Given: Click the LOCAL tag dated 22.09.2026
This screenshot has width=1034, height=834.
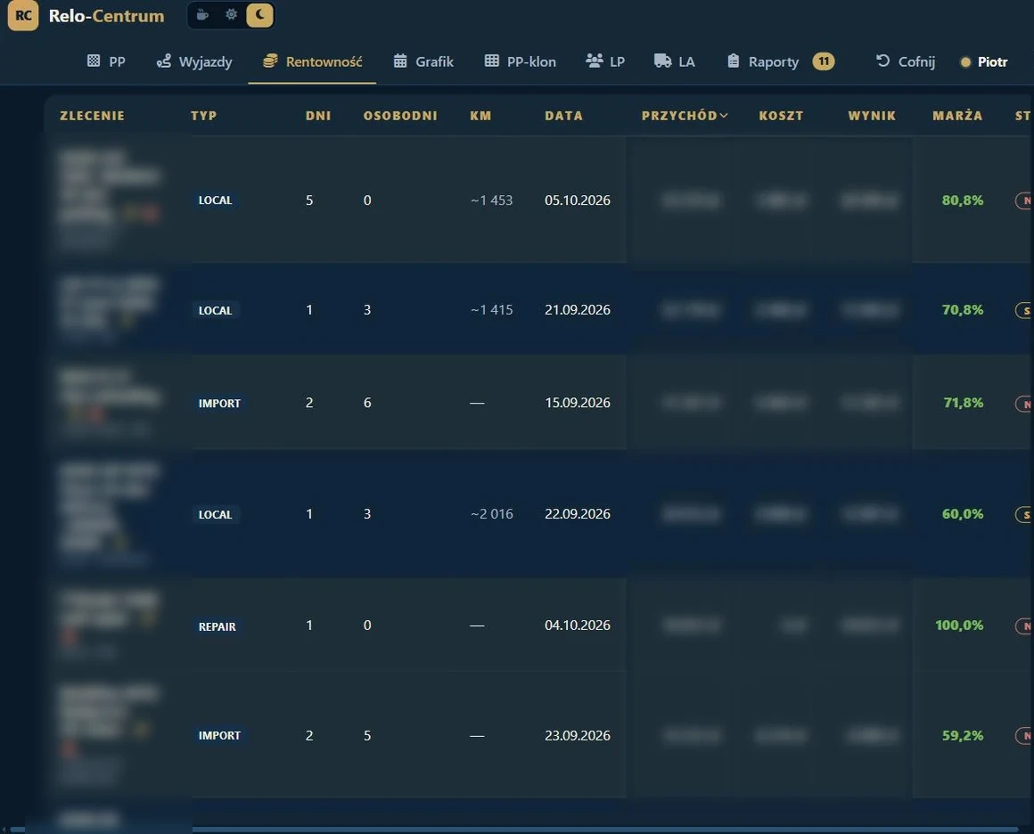Looking at the screenshot, I should (216, 514).
